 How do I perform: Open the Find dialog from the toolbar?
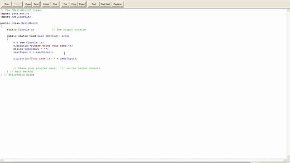(94, 4)
